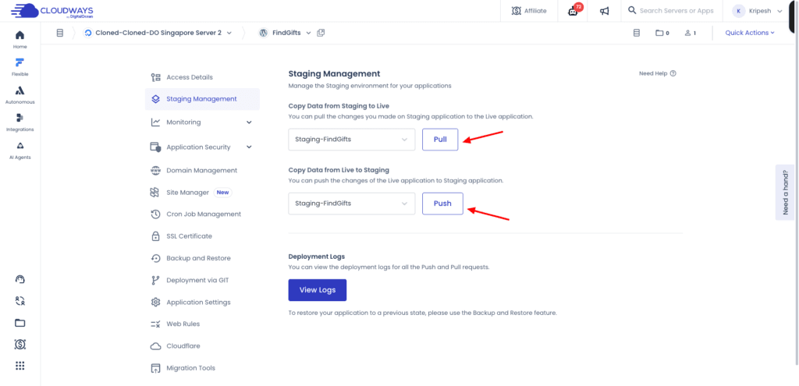
Task: Click the team members icon in left sidebar
Action: pyautogui.click(x=20, y=301)
